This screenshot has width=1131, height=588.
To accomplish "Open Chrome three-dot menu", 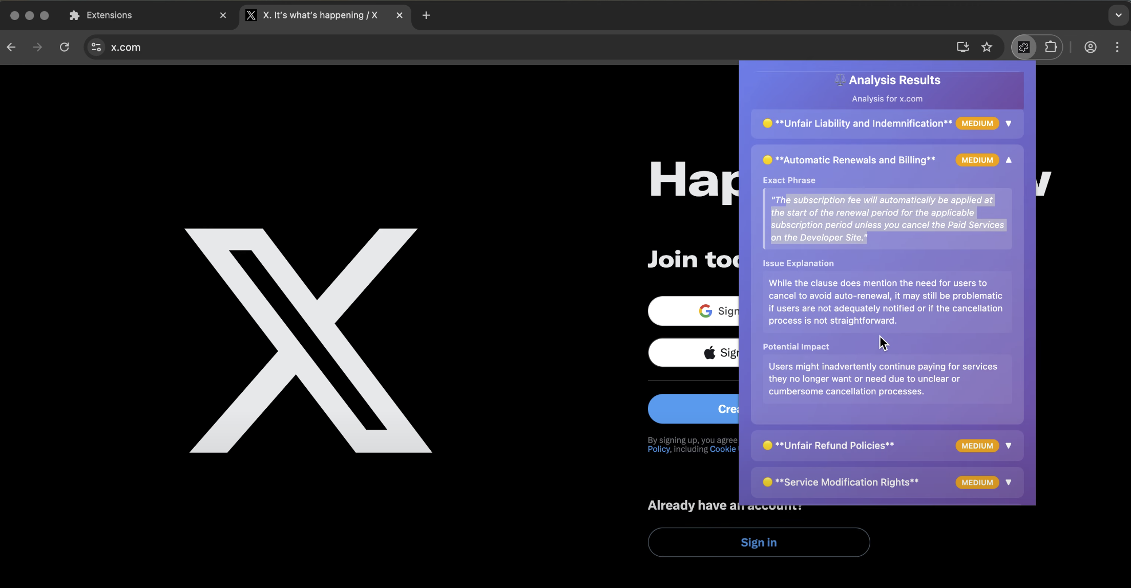I will coord(1117,47).
